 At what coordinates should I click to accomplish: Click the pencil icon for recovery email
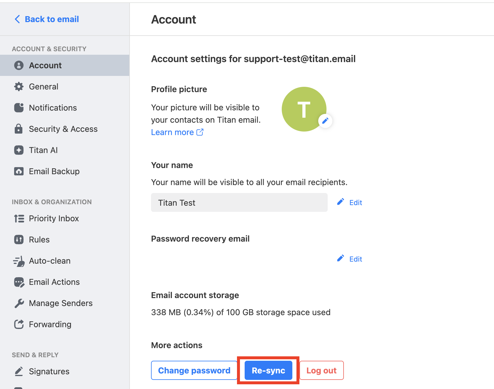pyautogui.click(x=341, y=258)
